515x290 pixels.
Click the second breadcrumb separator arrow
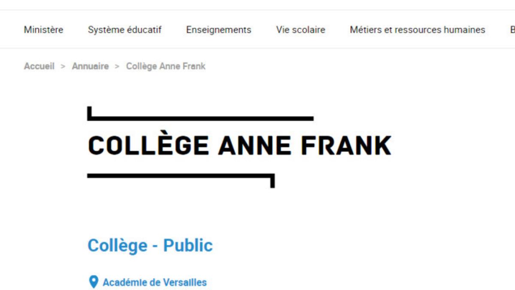pos(117,66)
